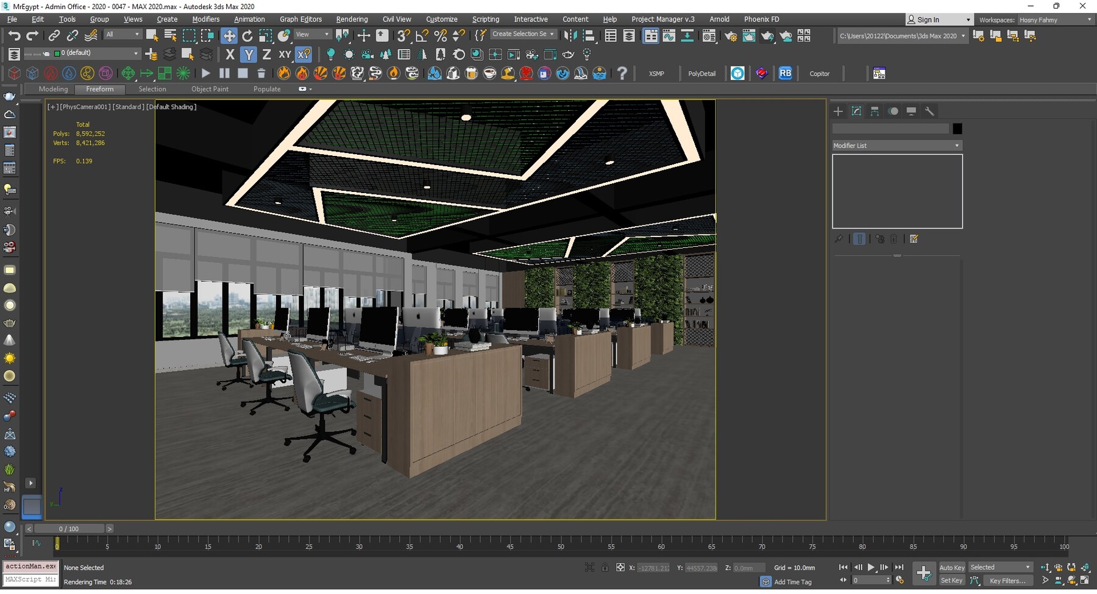Toggle the Y axis constraint
Screen dimensions: 1097x594
point(248,54)
